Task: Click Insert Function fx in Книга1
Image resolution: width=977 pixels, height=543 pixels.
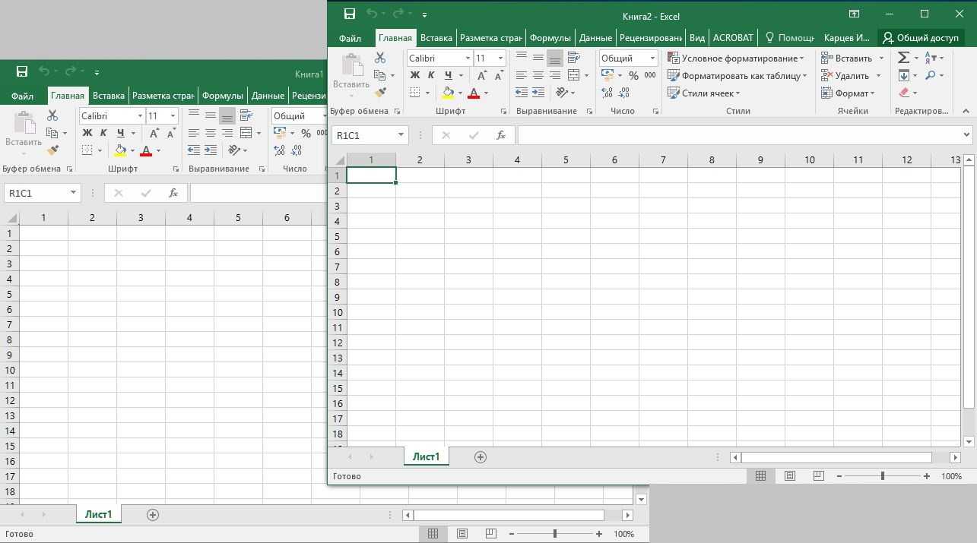Action: 173,193
